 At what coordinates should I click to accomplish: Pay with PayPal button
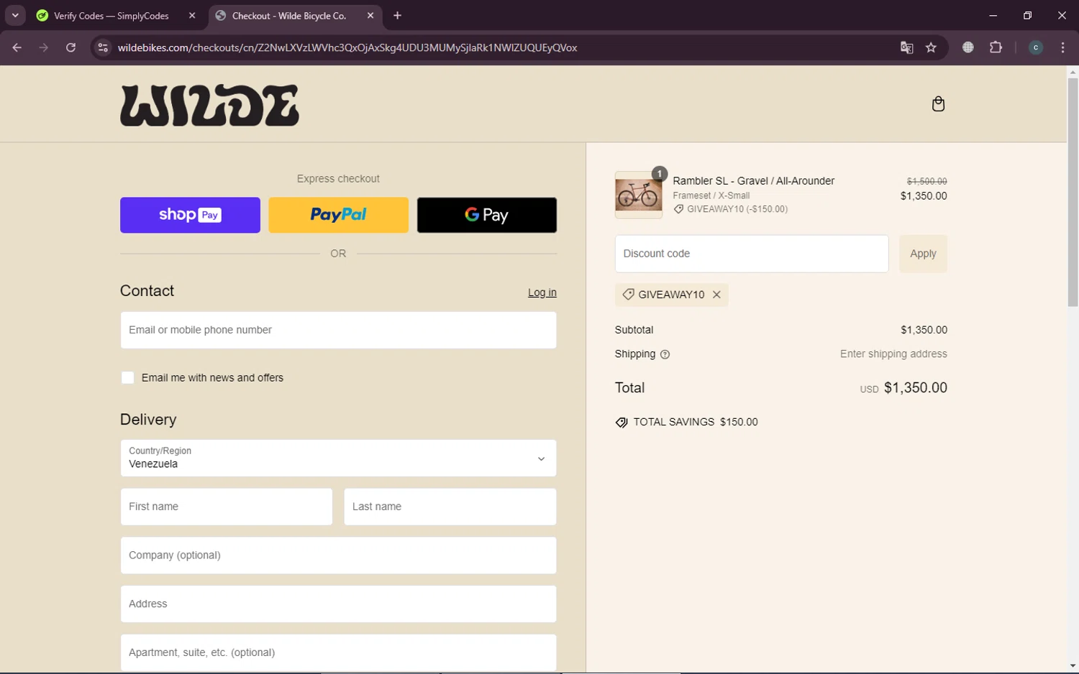click(338, 215)
